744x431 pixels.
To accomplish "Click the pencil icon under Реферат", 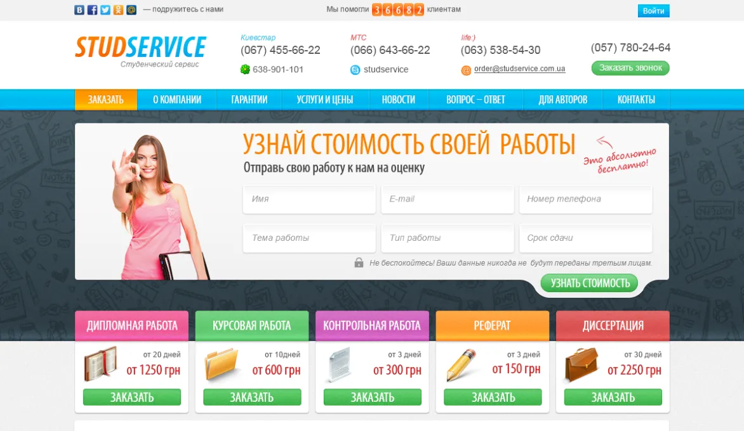I will pos(461,364).
